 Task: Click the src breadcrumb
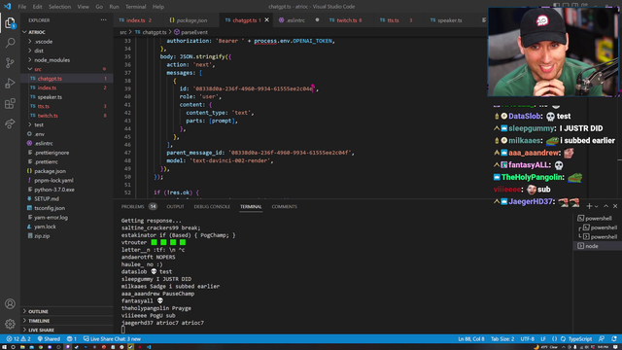point(123,32)
